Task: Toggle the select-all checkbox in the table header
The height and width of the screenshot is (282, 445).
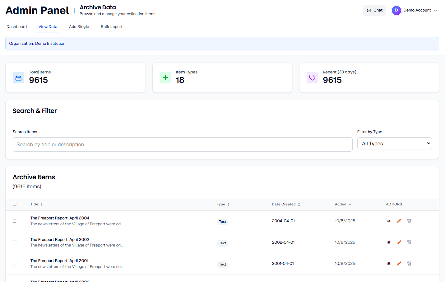Action: [14, 204]
